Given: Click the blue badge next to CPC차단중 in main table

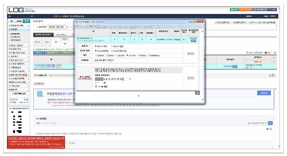Looking at the screenshot, I should (x=235, y=66).
